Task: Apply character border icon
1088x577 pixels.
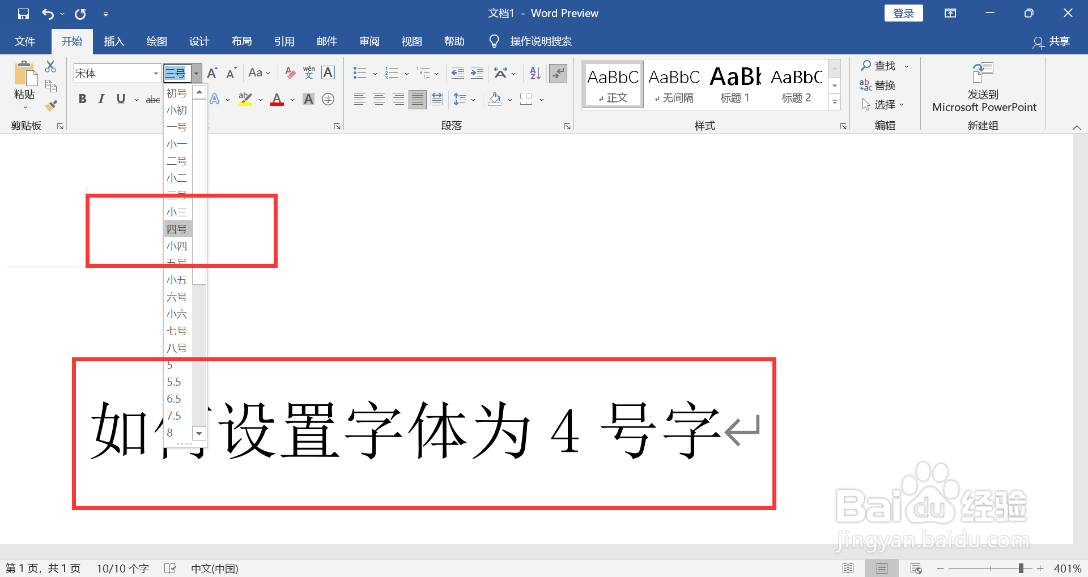Action: point(328,72)
